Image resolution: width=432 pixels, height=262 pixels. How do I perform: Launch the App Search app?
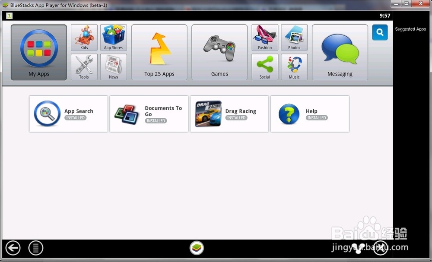[69, 114]
